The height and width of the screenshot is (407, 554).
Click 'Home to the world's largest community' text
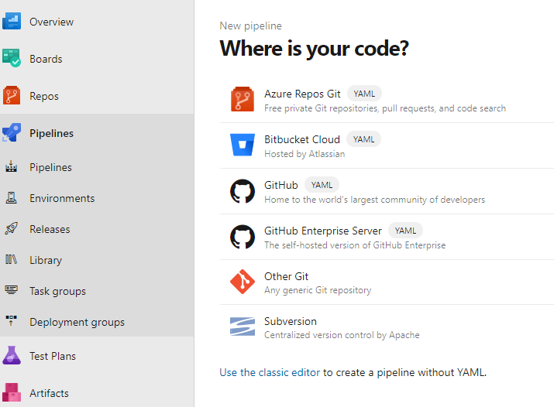coord(374,200)
